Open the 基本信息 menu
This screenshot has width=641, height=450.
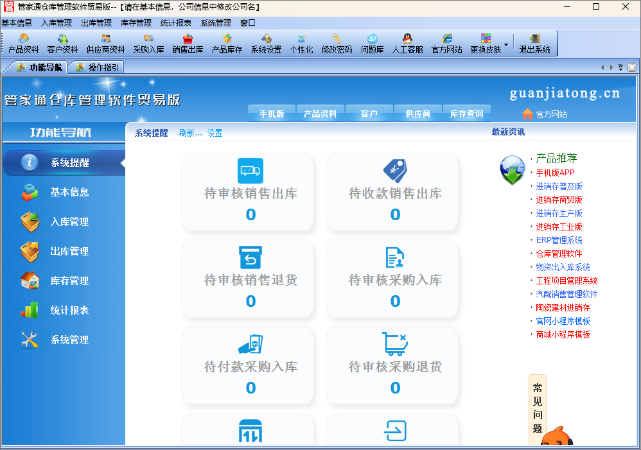click(17, 23)
